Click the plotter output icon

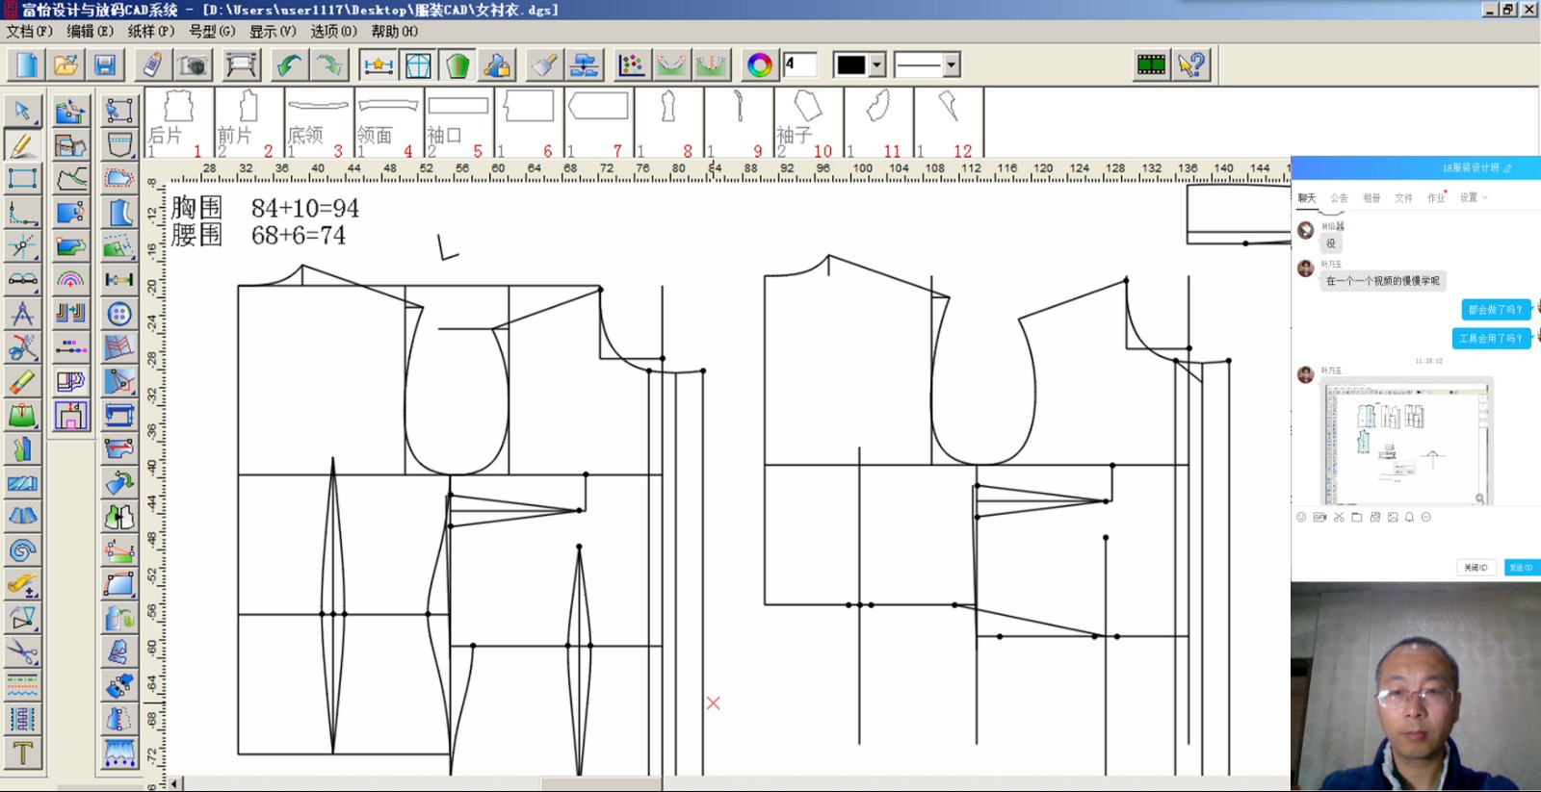pyautogui.click(x=241, y=65)
